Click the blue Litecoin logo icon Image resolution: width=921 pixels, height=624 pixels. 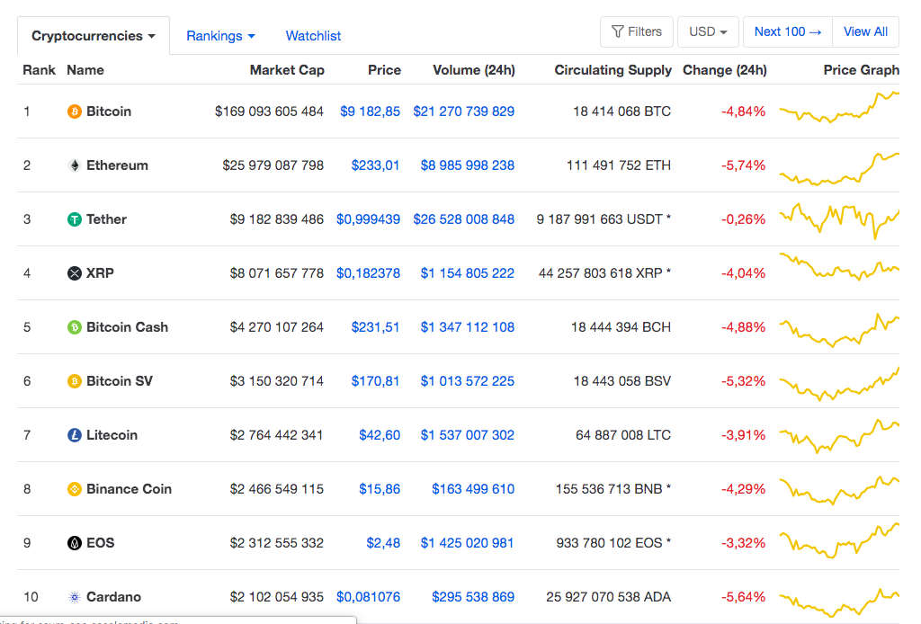pos(74,435)
